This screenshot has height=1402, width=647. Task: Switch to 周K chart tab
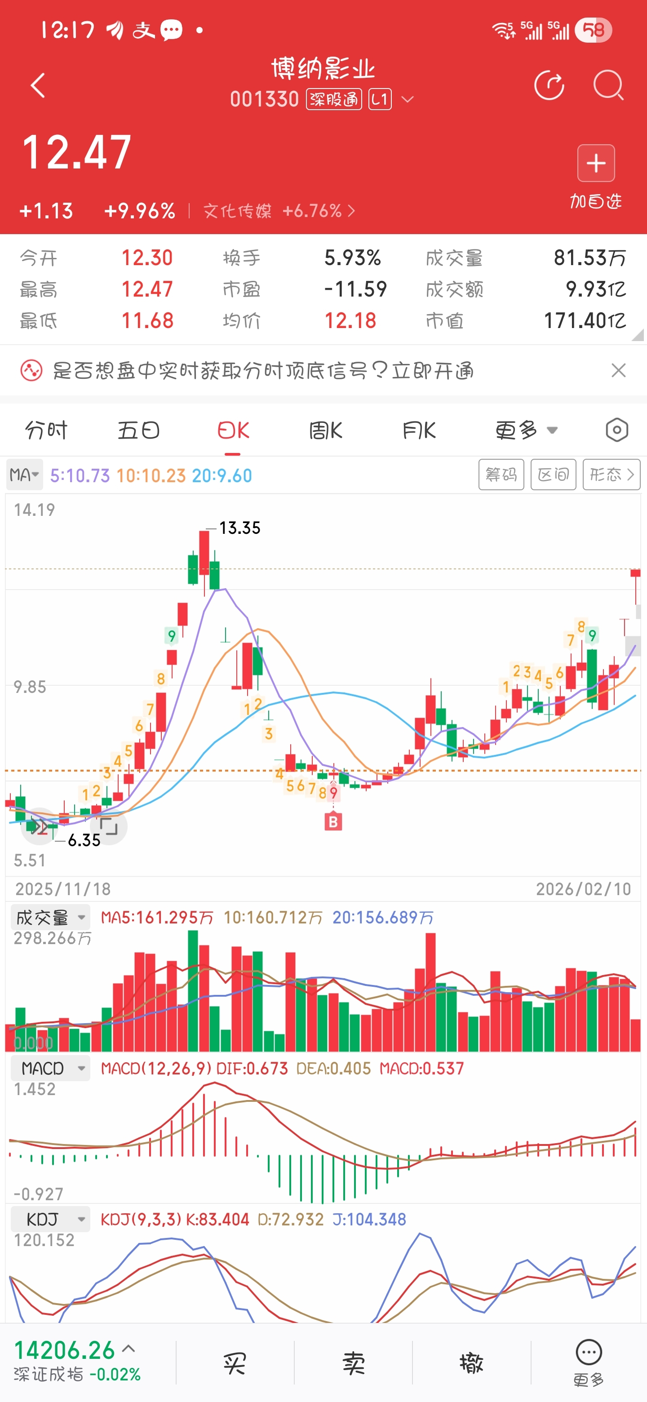pos(325,430)
